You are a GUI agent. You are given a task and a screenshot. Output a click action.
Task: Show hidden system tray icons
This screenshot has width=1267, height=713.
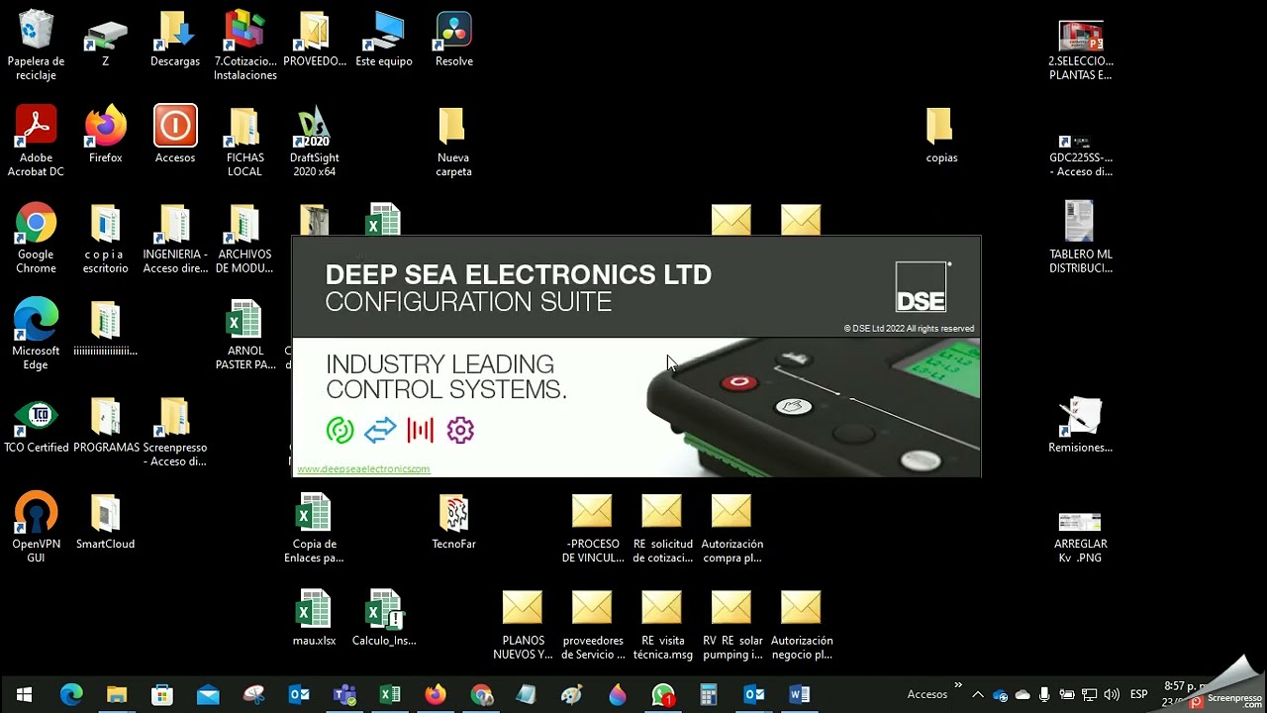click(978, 694)
